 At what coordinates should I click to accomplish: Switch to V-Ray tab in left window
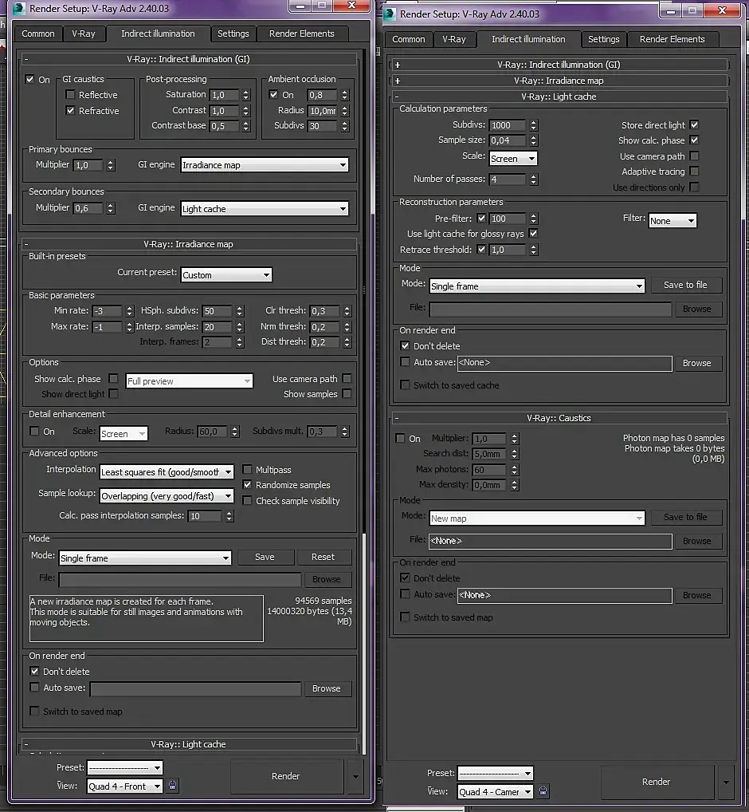coord(84,34)
